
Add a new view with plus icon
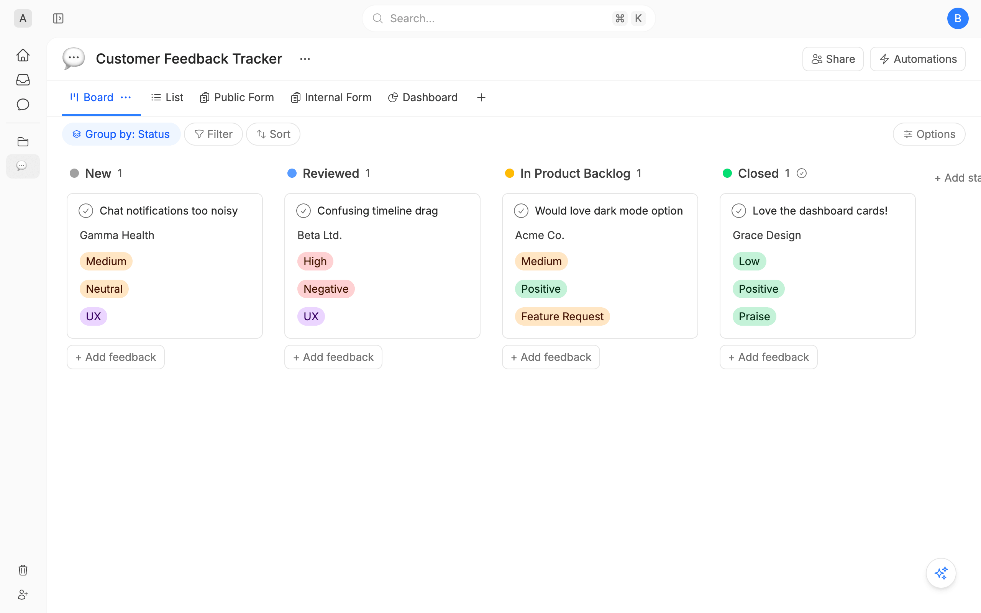click(481, 97)
